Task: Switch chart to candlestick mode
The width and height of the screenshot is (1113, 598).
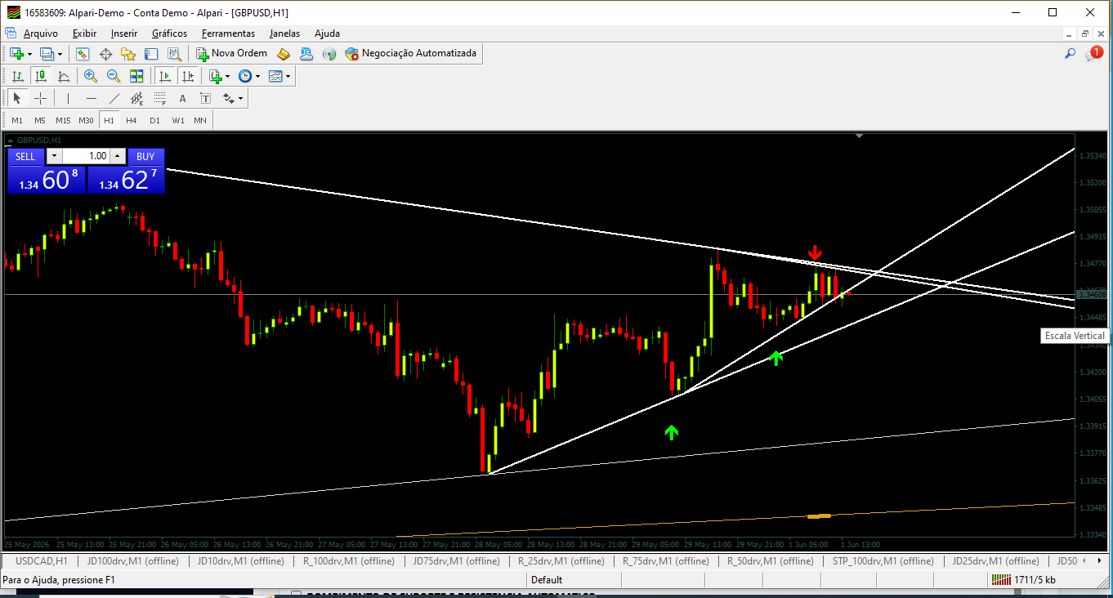Action: [x=40, y=76]
